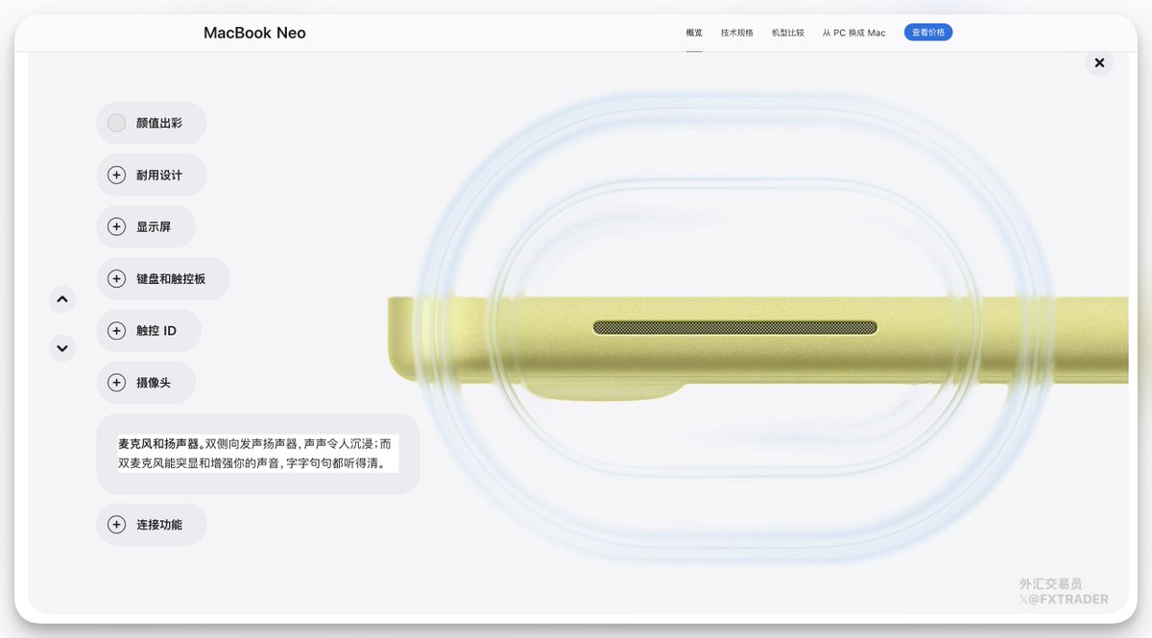Click the blue 查看价格 button
The height and width of the screenshot is (638, 1152).
pos(928,33)
